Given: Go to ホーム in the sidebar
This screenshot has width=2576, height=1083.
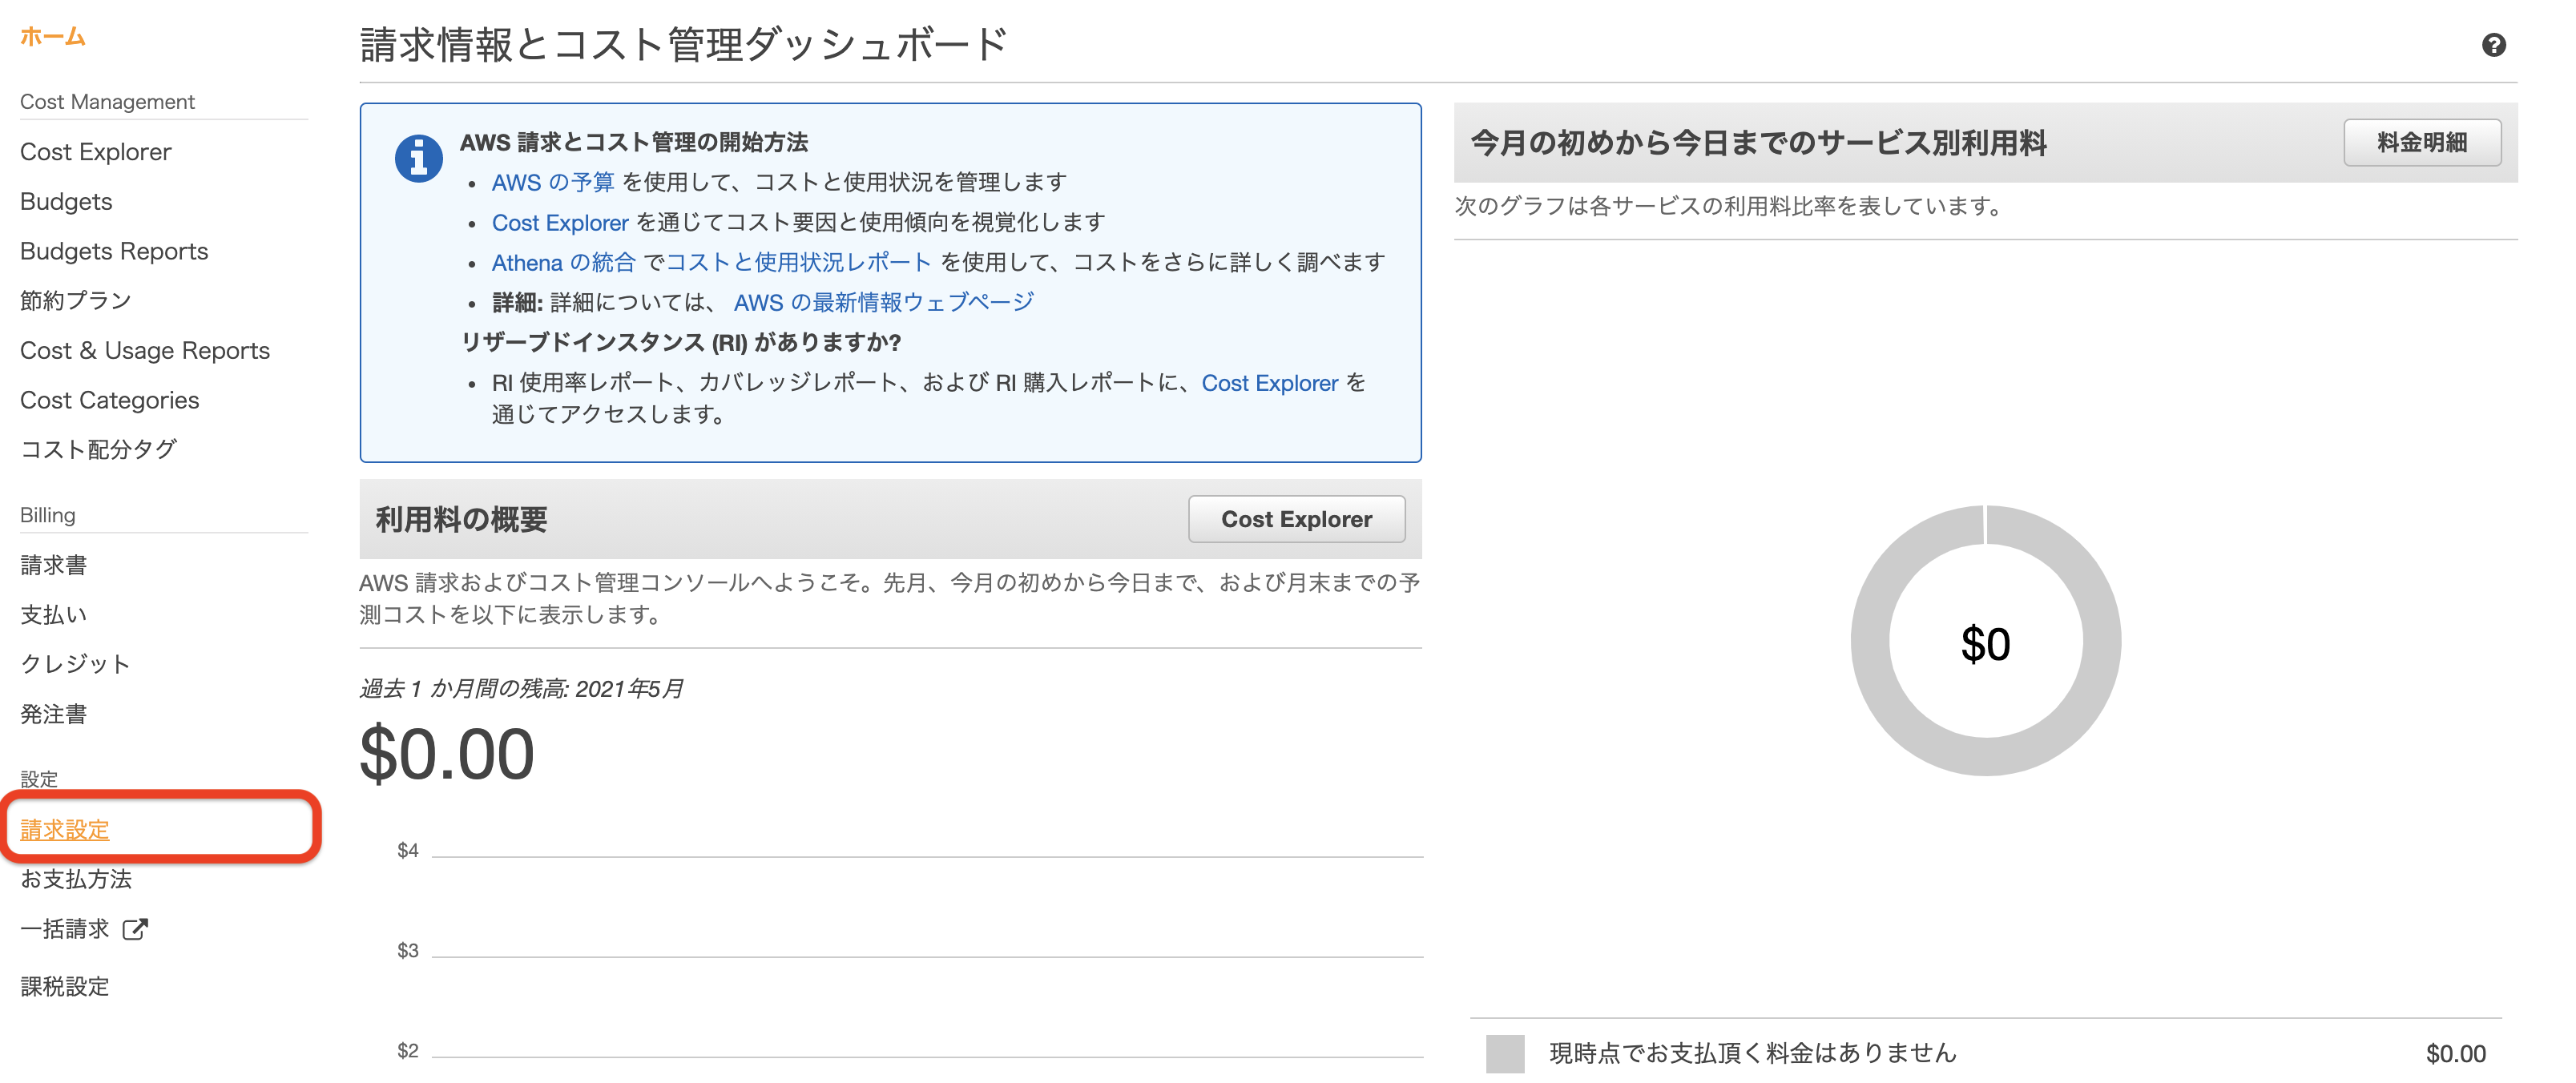Looking at the screenshot, I should pyautogui.click(x=53, y=37).
